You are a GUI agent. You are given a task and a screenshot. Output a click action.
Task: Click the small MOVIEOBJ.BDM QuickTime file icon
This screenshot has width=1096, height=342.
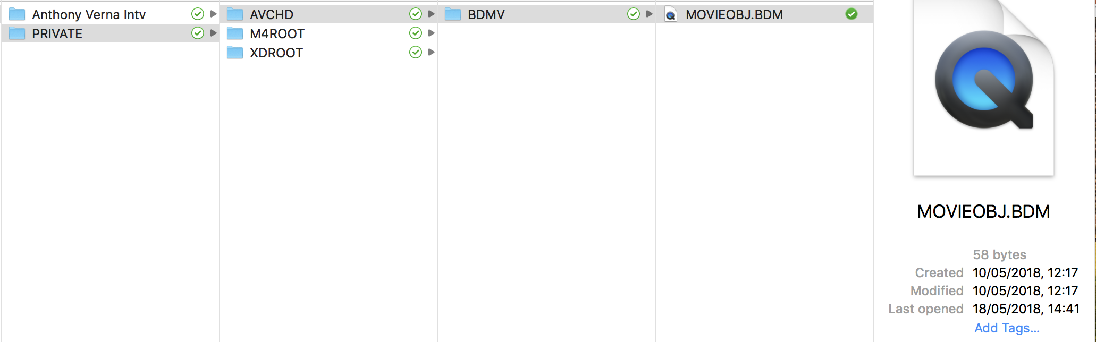(x=671, y=14)
